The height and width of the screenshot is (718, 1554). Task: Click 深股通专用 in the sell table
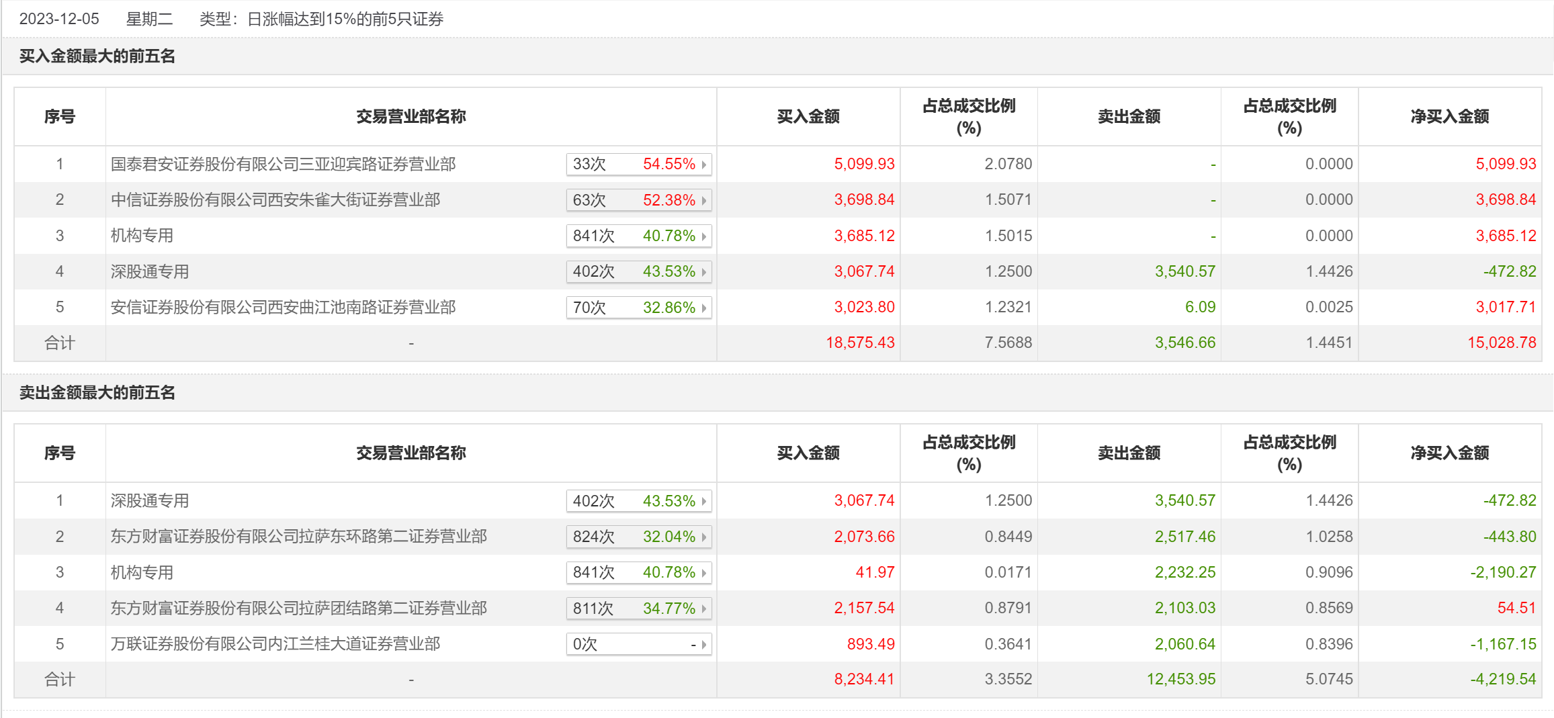(x=150, y=501)
